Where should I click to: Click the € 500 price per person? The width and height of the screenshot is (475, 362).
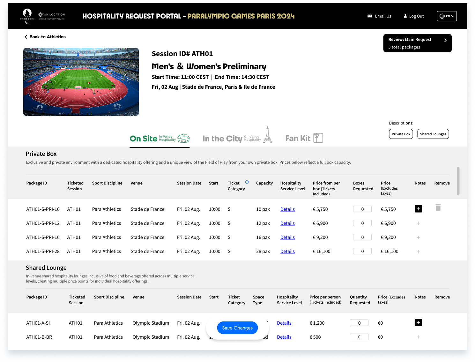(x=315, y=337)
